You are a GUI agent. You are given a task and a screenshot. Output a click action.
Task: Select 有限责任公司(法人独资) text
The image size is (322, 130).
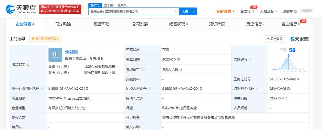tap(66, 108)
